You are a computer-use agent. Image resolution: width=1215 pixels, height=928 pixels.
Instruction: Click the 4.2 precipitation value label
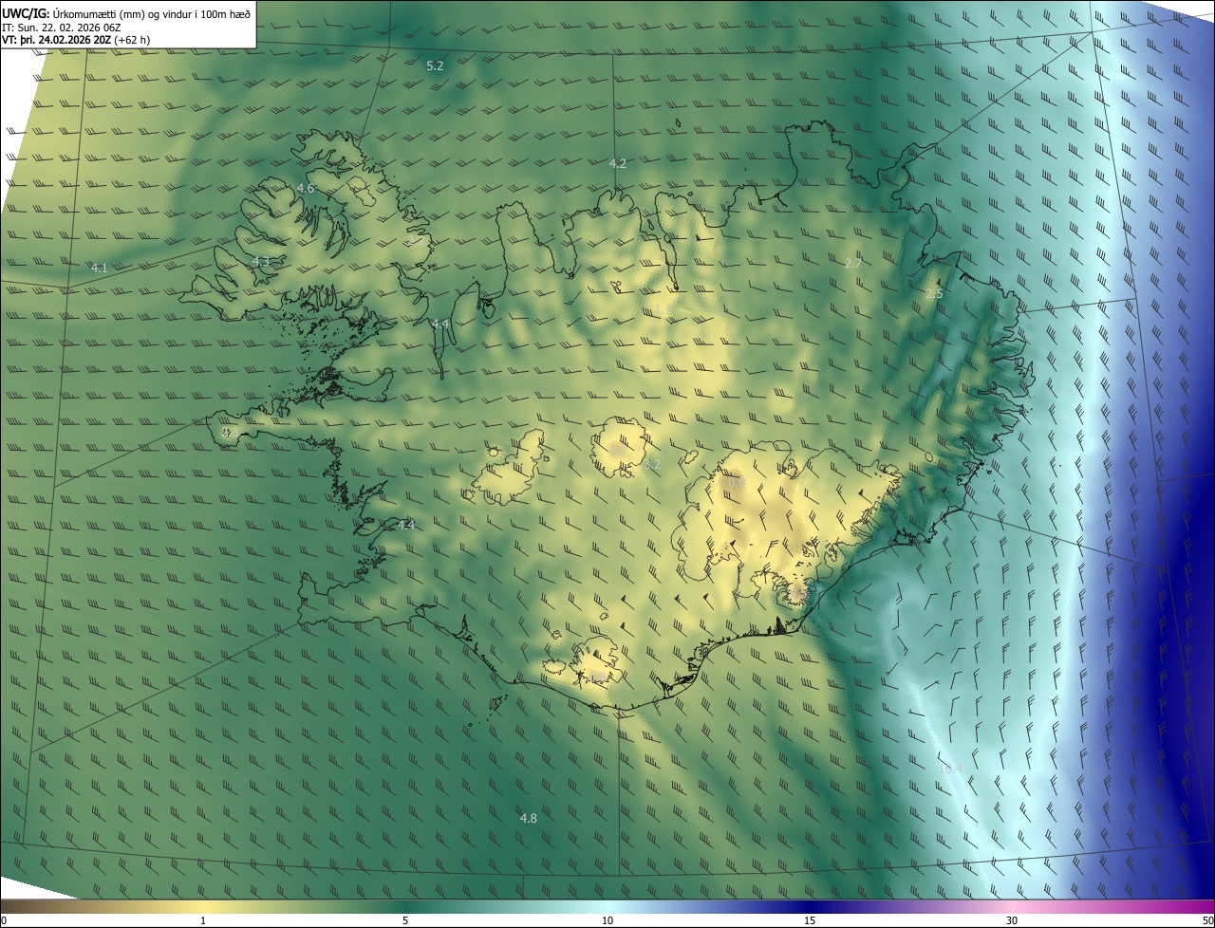[x=617, y=163]
